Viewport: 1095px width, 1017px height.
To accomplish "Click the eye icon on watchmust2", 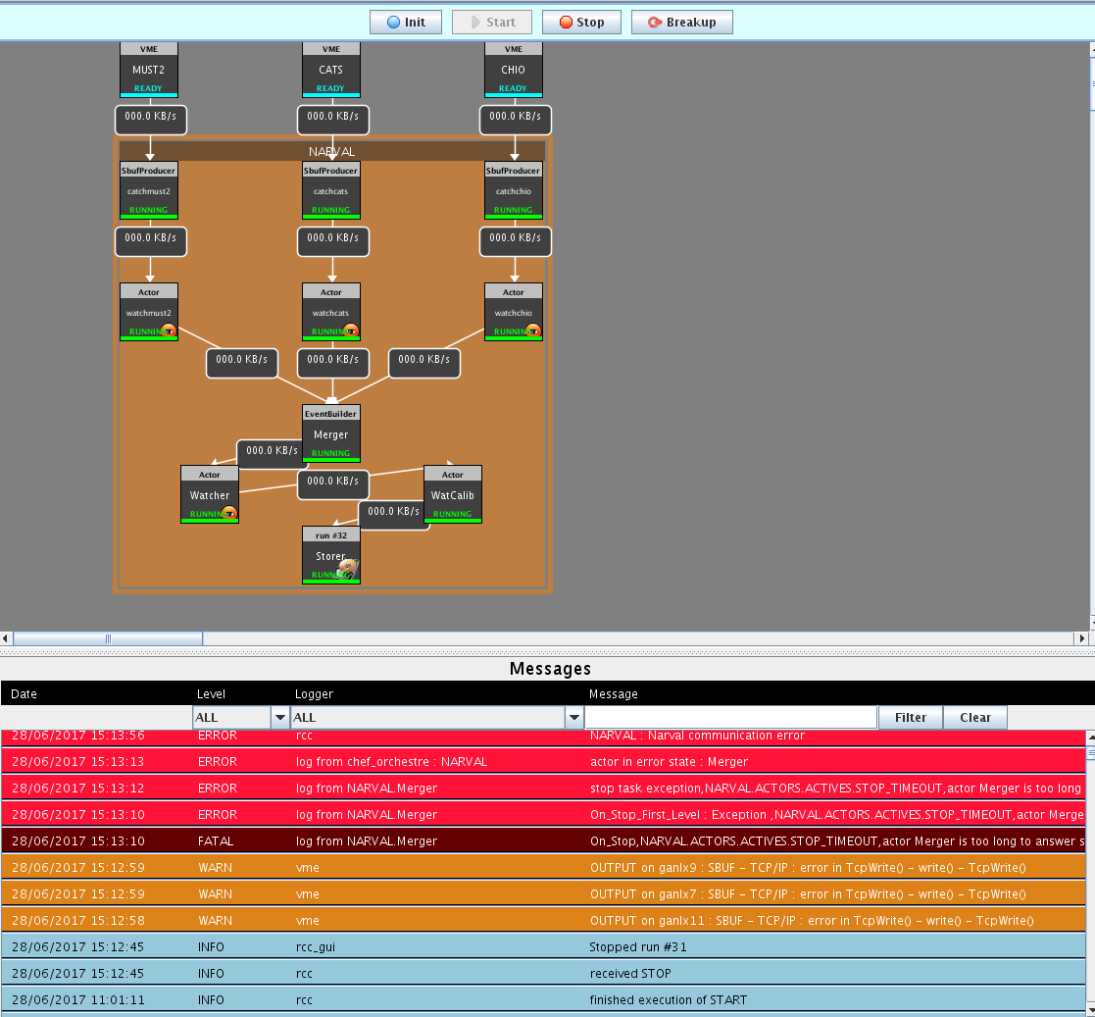I will (169, 331).
